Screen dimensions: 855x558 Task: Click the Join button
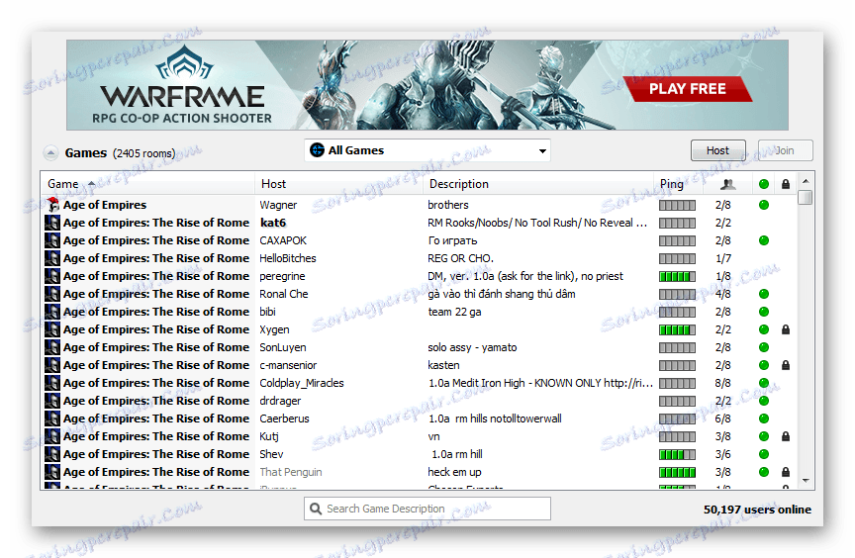[x=785, y=150]
